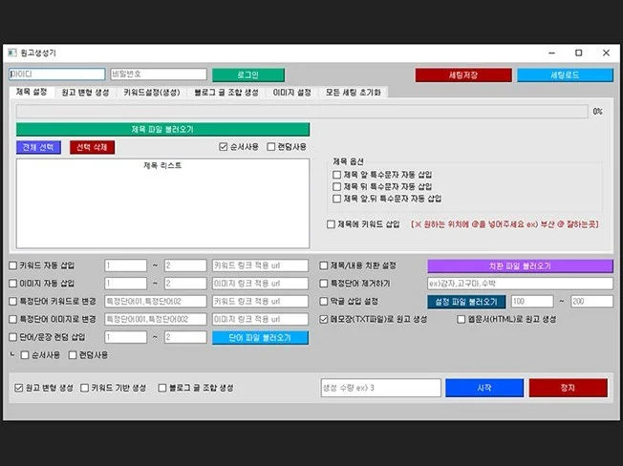Select the 블로그 글 조합 생성 tab
Image resolution: width=623 pixels, height=466 pixels.
tap(226, 93)
